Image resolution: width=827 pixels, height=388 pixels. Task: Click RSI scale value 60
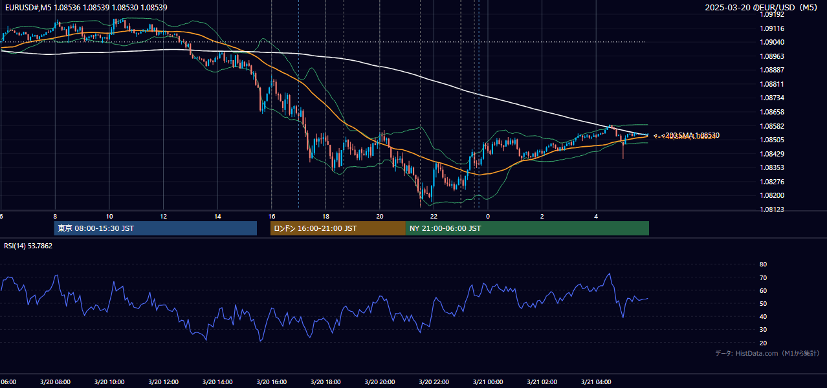[763, 290]
